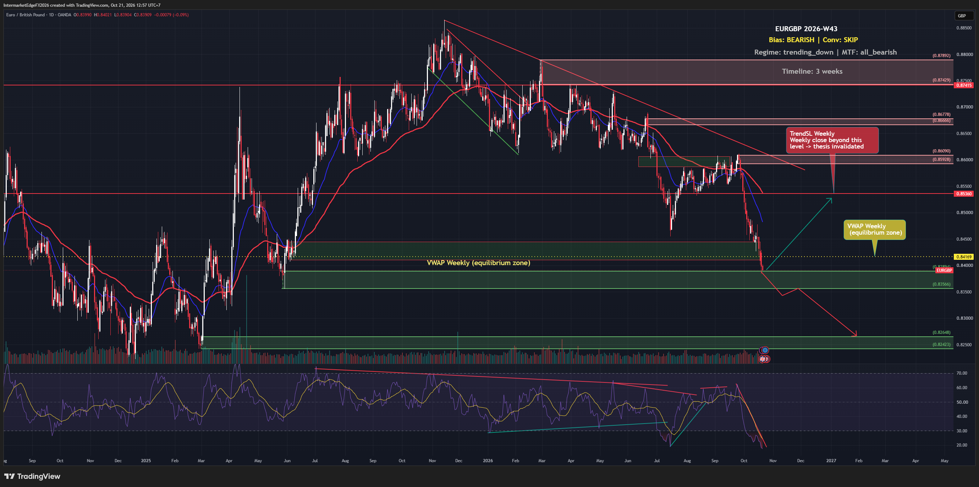Click the 2027 label on the time axis
Screen dimensions: 979x487
click(x=831, y=460)
